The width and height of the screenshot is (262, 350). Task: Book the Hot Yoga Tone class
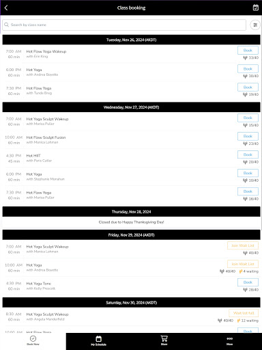click(248, 282)
